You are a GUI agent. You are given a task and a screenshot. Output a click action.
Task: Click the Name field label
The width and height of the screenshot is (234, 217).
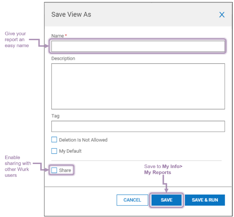pos(57,36)
